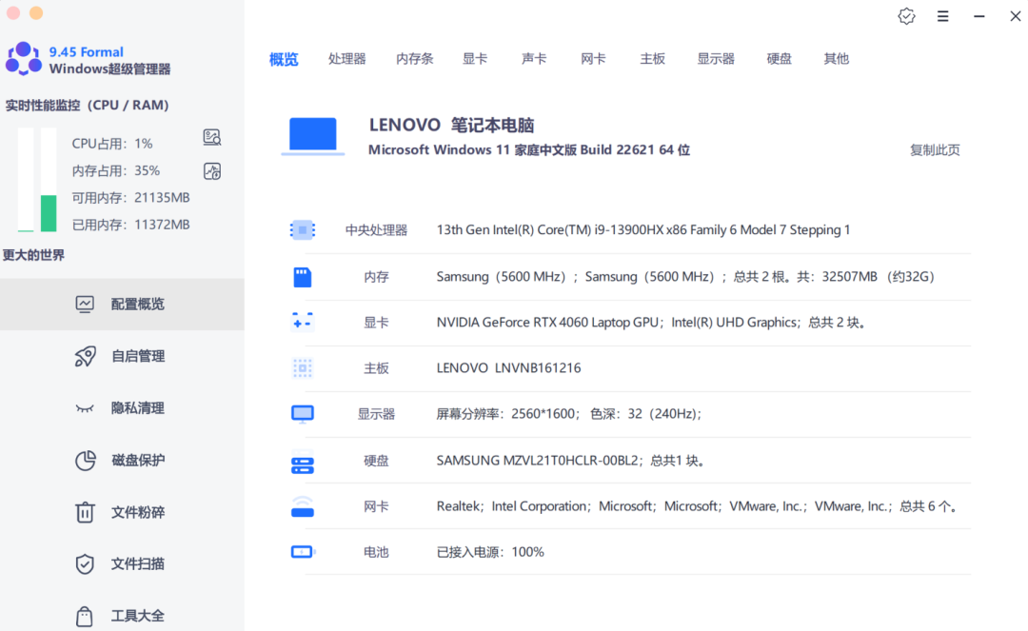Click the power graph icon under CPU monitor

[x=211, y=171]
